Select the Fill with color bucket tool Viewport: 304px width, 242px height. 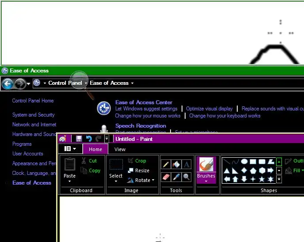click(x=176, y=164)
